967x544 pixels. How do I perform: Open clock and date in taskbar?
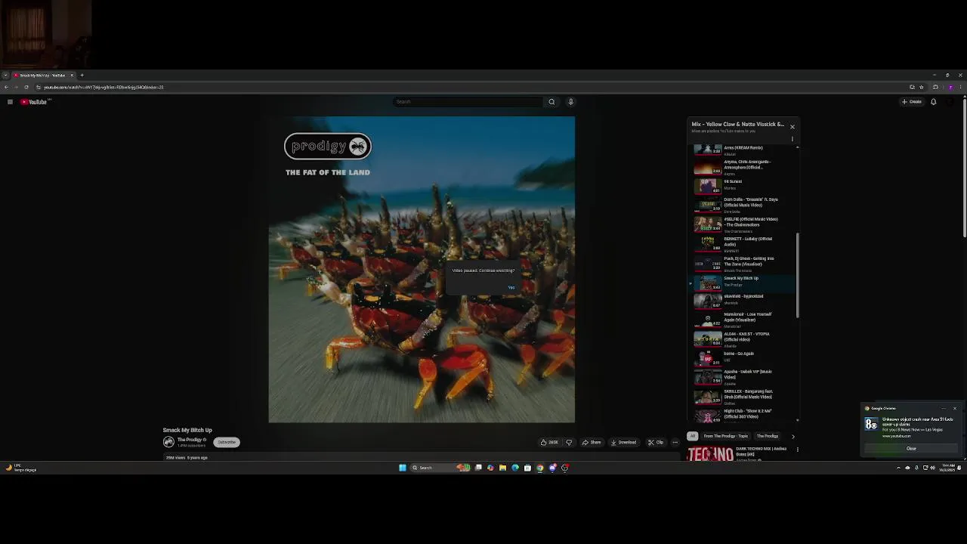(947, 468)
